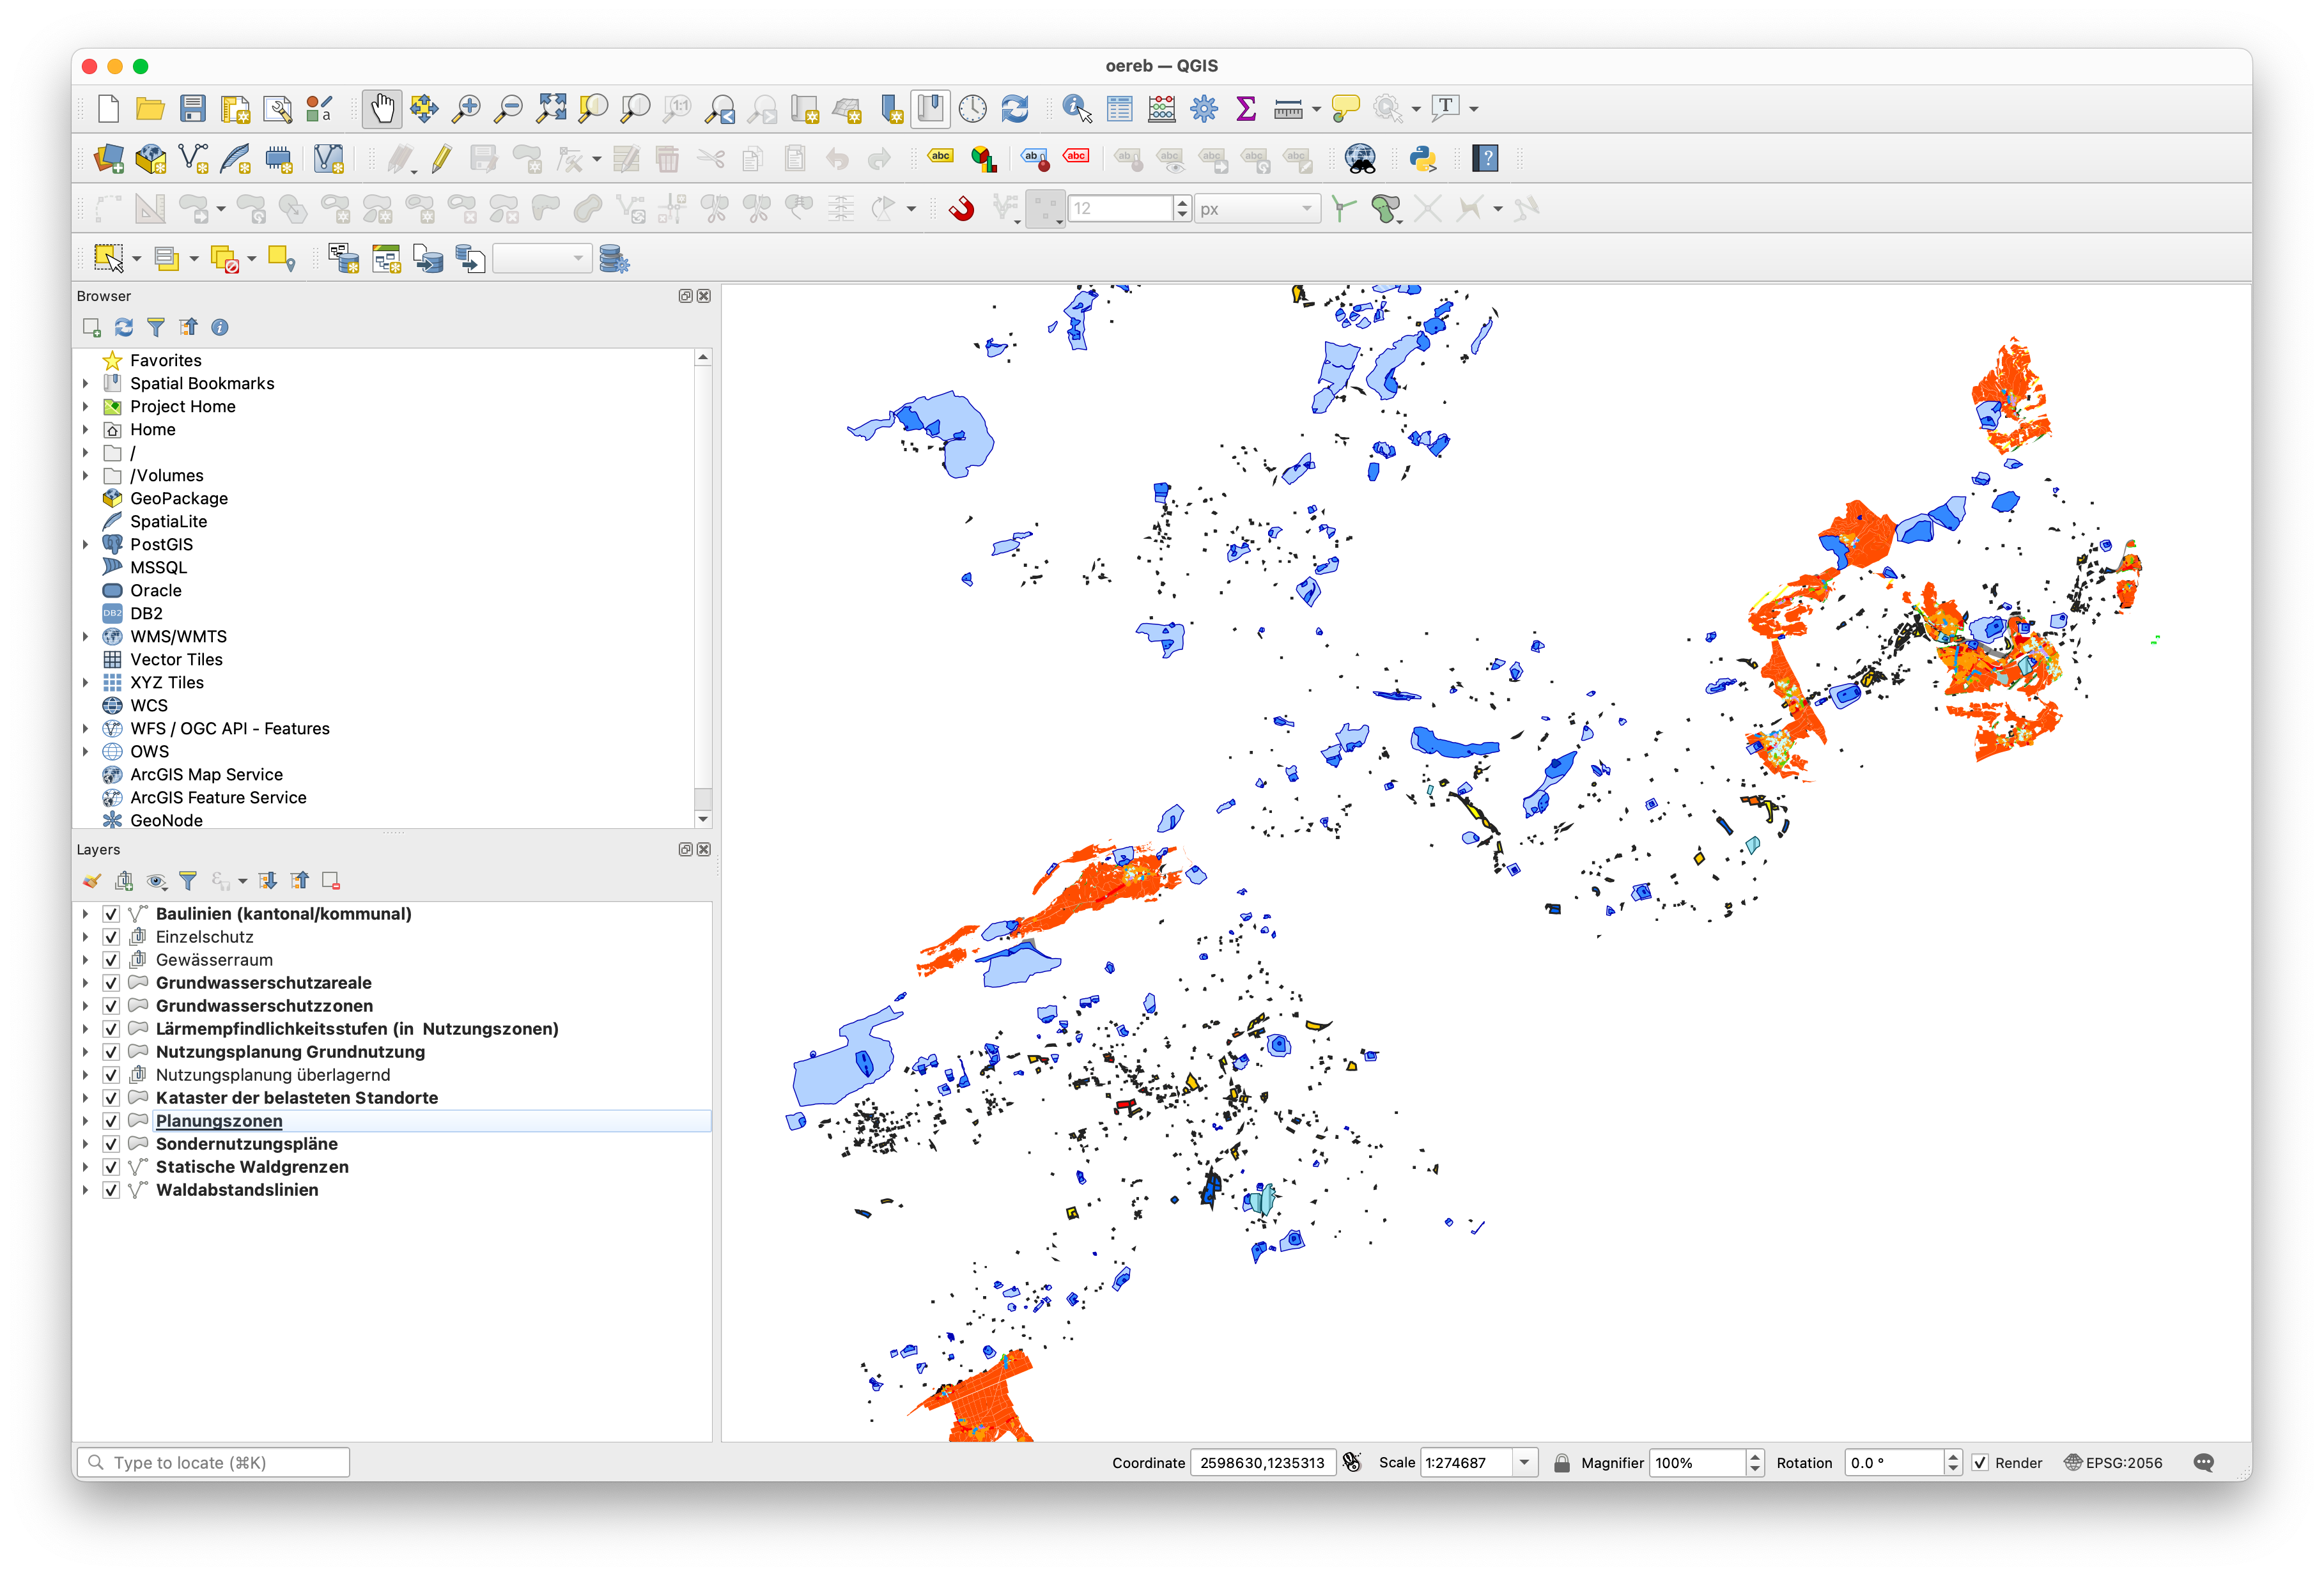Image resolution: width=2324 pixels, height=1576 pixels.
Task: Expand the XYZ Tiles browser entry
Action: pyautogui.click(x=86, y=682)
